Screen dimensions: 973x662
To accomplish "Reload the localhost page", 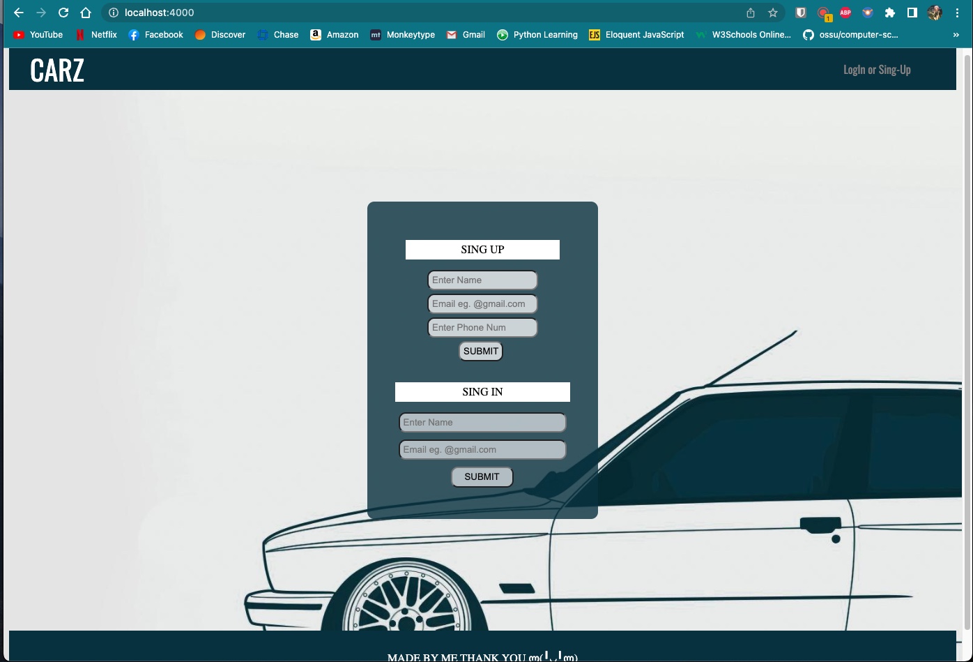I will tap(63, 13).
